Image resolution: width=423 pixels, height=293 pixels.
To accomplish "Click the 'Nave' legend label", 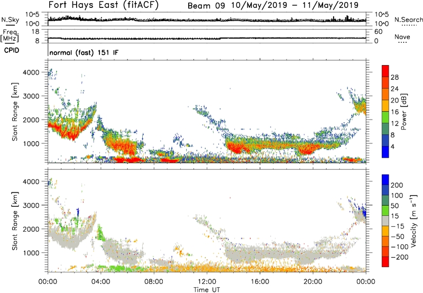I will (402, 36).
